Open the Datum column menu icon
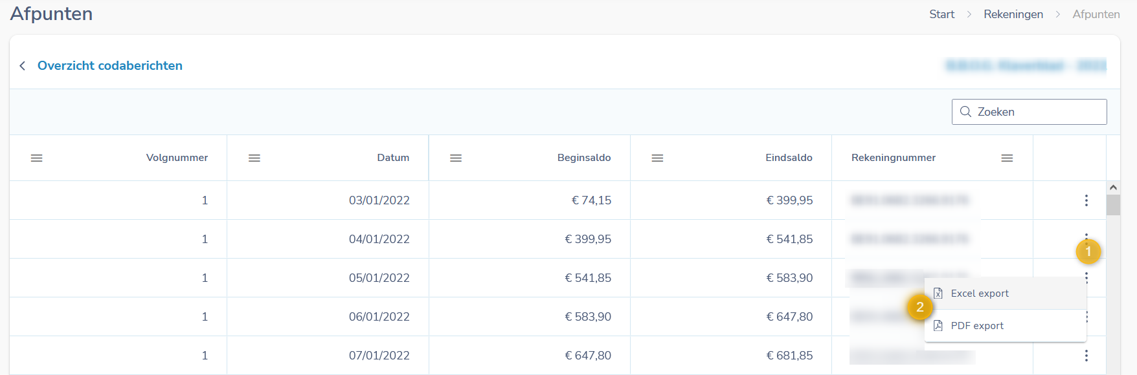This screenshot has width=1137, height=375. 254,158
